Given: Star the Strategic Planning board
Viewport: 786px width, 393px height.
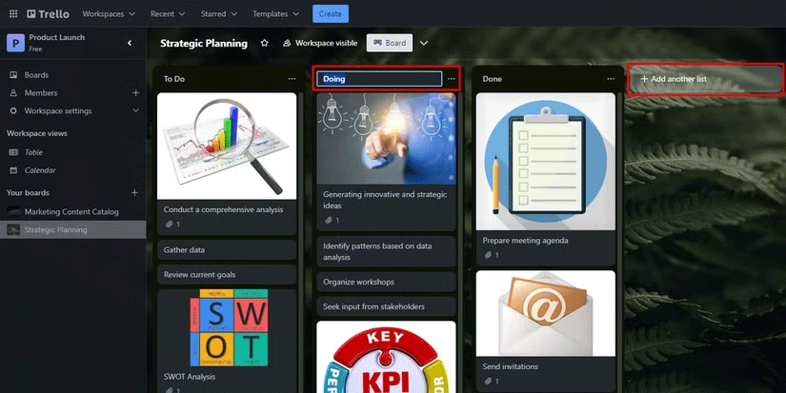Looking at the screenshot, I should [x=264, y=44].
